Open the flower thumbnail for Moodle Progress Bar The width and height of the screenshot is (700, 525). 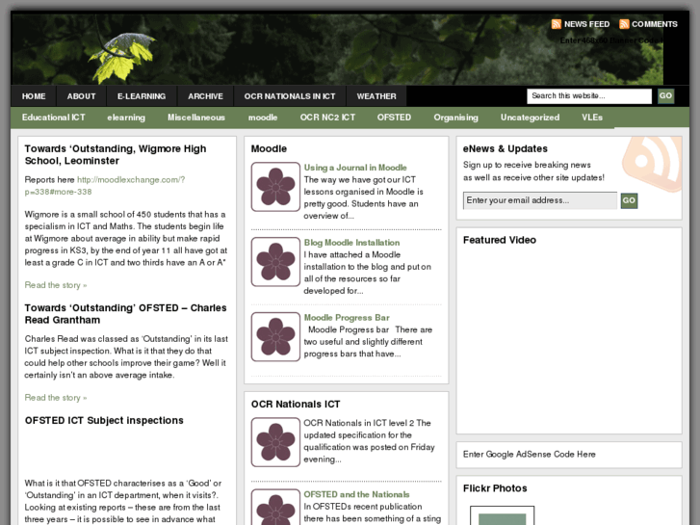[275, 337]
